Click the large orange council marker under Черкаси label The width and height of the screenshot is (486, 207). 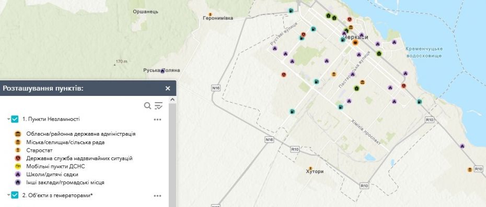[x=355, y=42]
